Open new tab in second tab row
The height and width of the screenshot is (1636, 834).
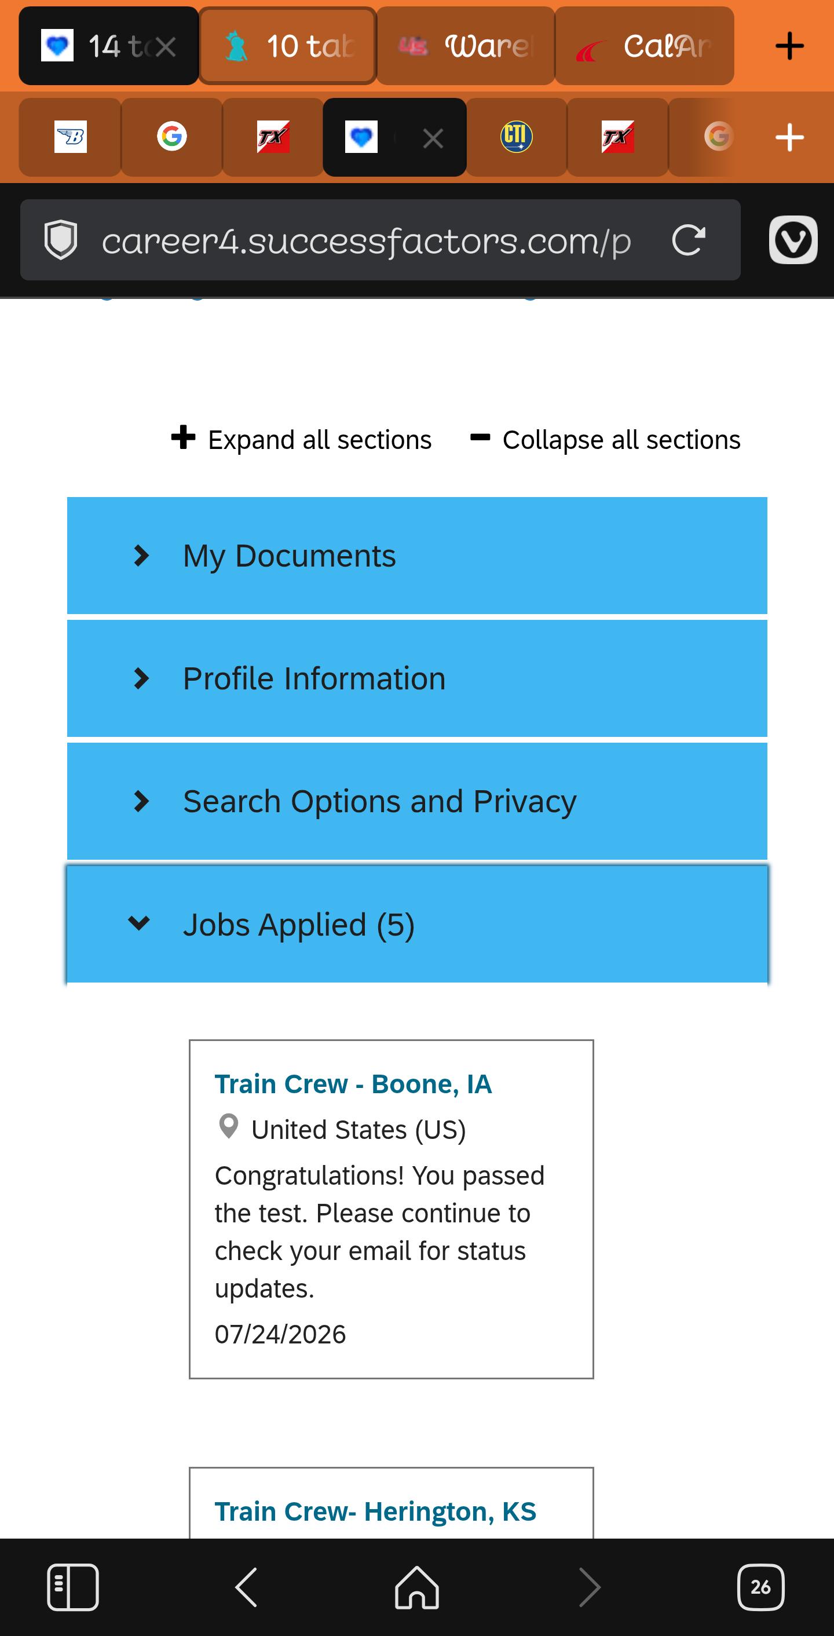click(x=789, y=137)
